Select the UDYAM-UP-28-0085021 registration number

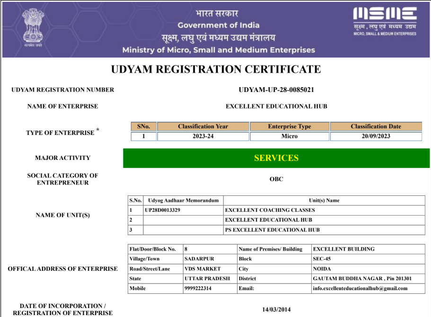pos(276,90)
